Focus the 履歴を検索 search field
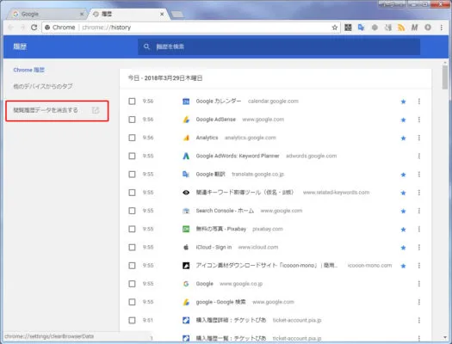The height and width of the screenshot is (344, 452). click(x=278, y=46)
